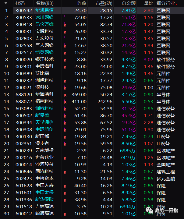Click the K icon beside 拓荆科技
Screen dimensions: 184x219
pyautogui.click(x=65, y=102)
